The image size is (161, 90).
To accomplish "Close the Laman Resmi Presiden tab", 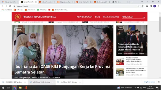I will [36, 2].
